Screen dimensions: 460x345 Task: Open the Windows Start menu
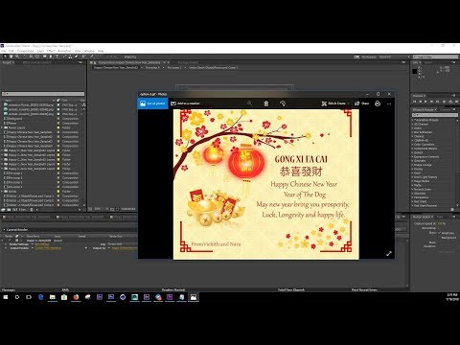6,297
